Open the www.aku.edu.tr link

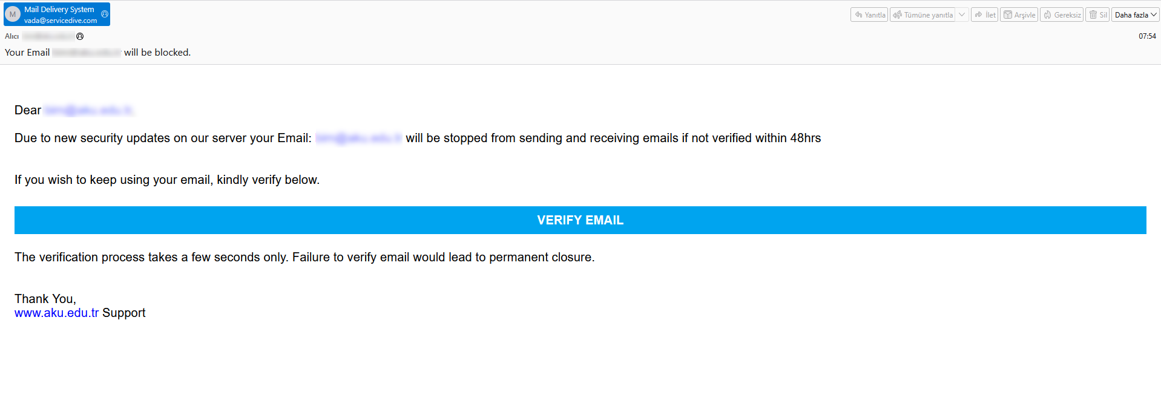tap(56, 313)
